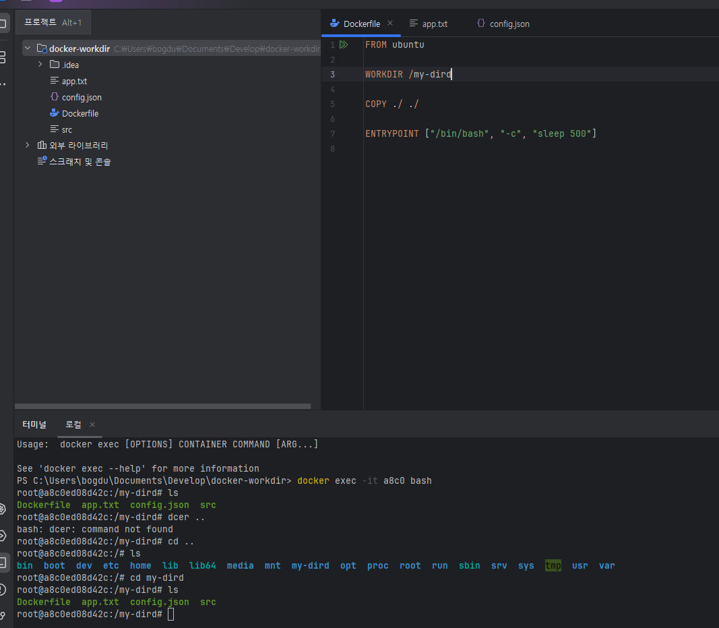Select the src file in project tree
The image size is (719, 628).
point(61,130)
